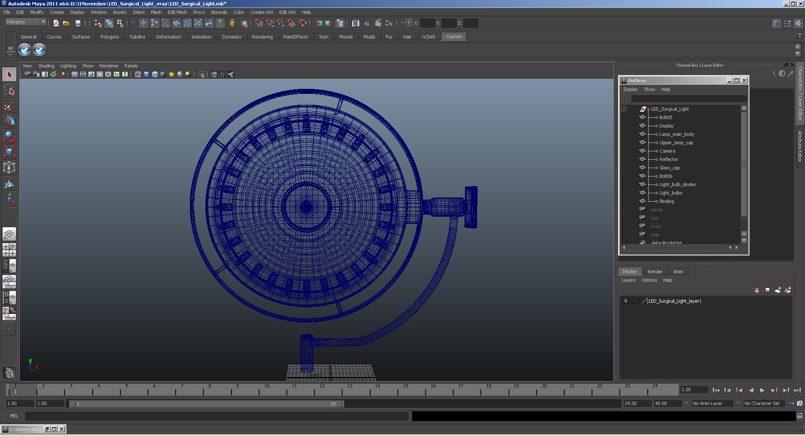805x436 pixels.
Task: Move selected layer down icon
Action: coord(767,290)
